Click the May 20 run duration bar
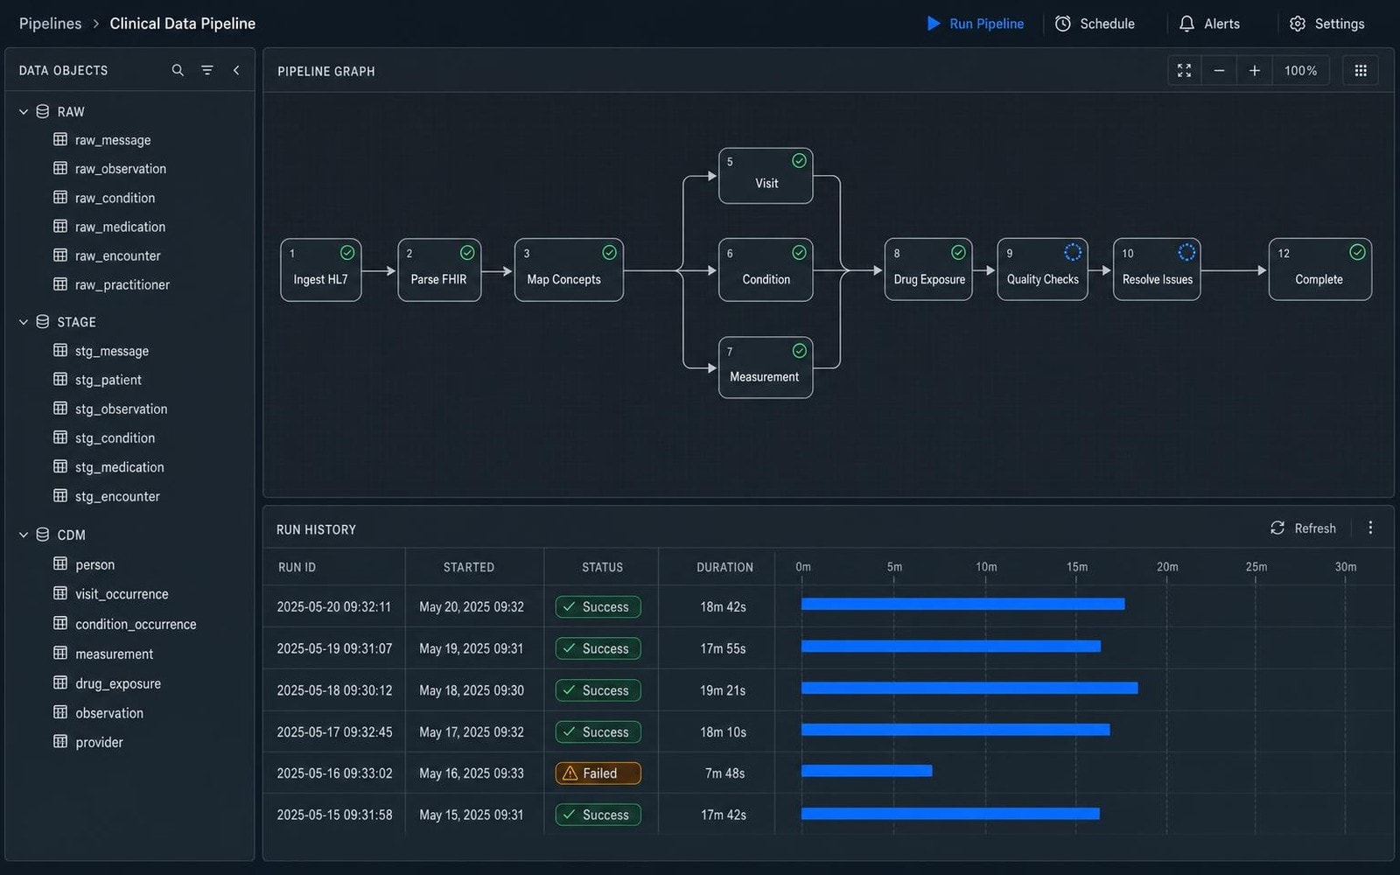 [962, 604]
